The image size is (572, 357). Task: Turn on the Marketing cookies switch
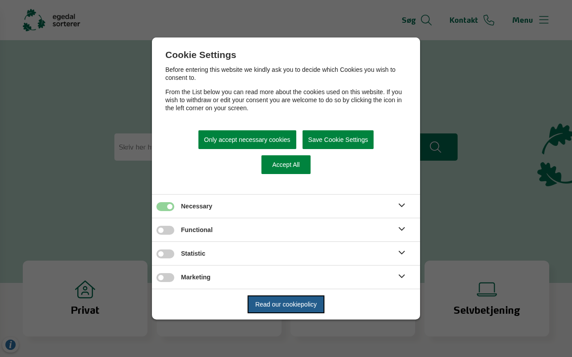tap(165, 278)
